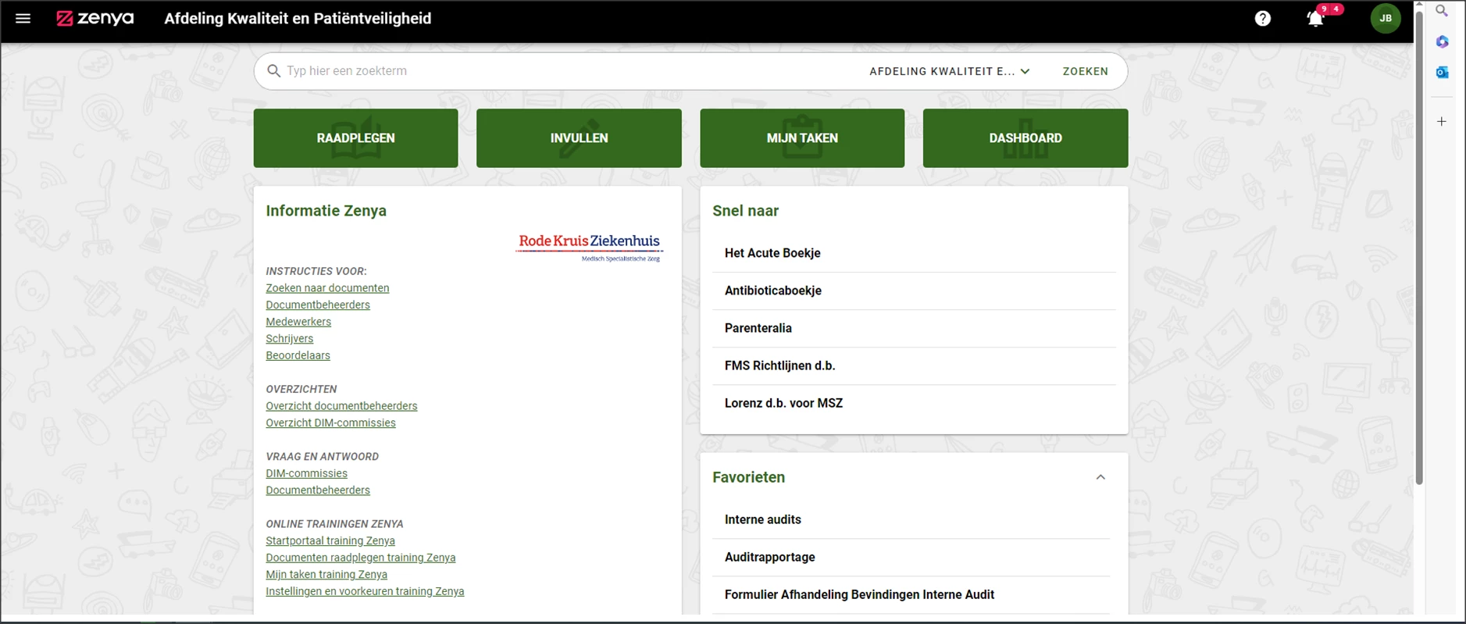Open the INVULLEN tile
Image resolution: width=1466 pixels, height=624 pixels.
[579, 138]
